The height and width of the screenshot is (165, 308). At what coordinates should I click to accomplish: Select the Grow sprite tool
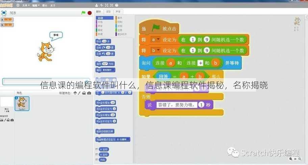tap(106, 5)
